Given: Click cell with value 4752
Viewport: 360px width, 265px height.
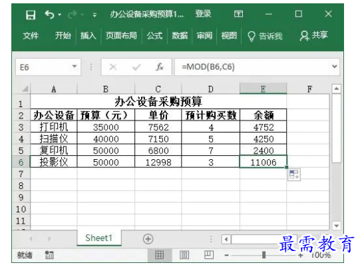Looking at the screenshot, I should pyautogui.click(x=263, y=127).
